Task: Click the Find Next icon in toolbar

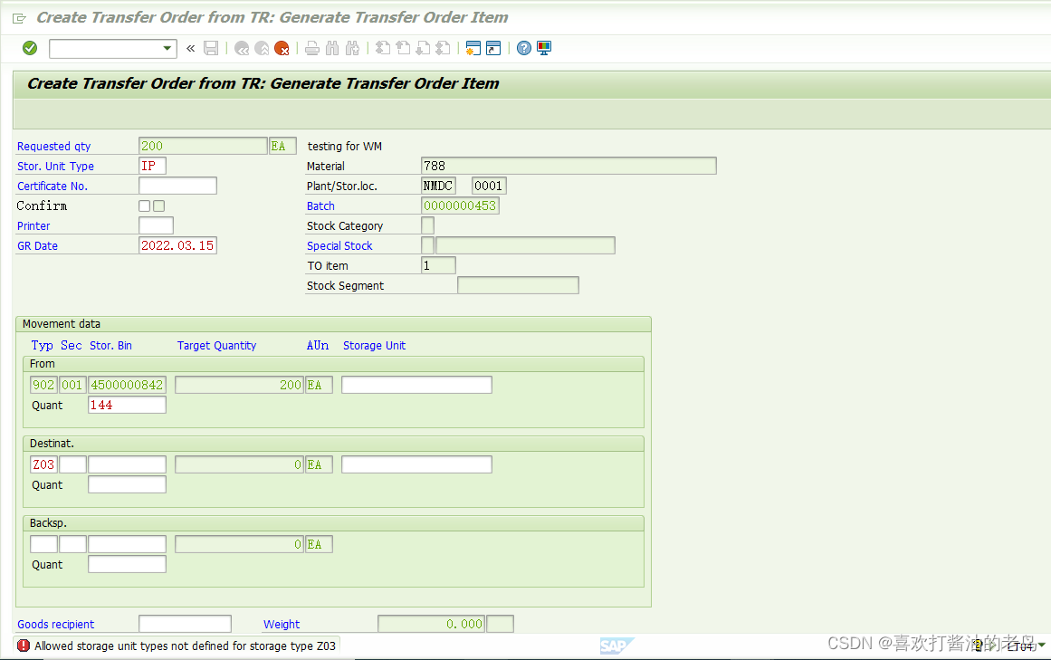Action: point(351,48)
